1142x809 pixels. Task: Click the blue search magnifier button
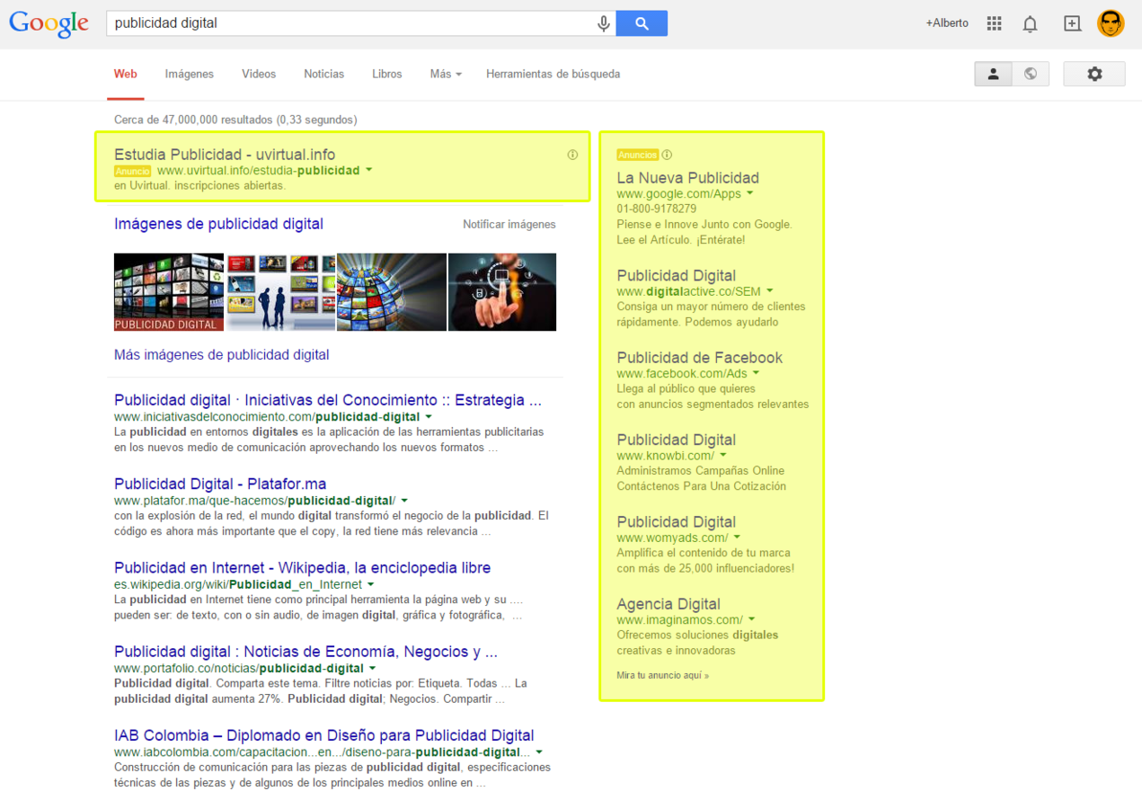642,23
